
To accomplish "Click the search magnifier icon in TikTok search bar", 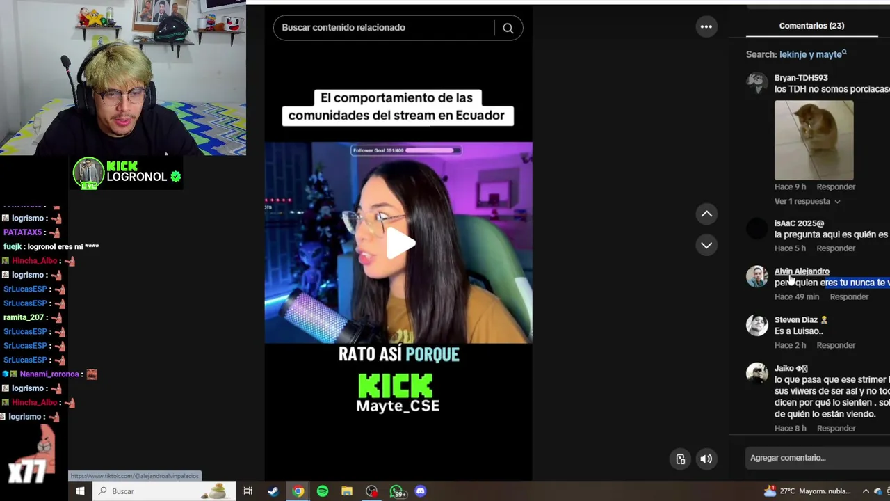I will point(508,28).
